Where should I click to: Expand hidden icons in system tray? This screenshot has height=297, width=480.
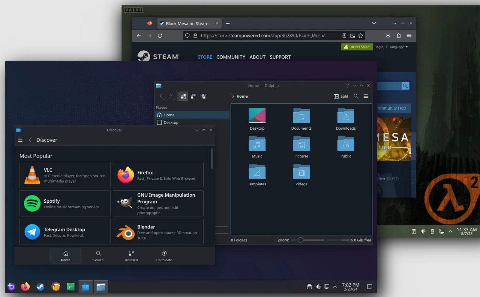coord(335,287)
